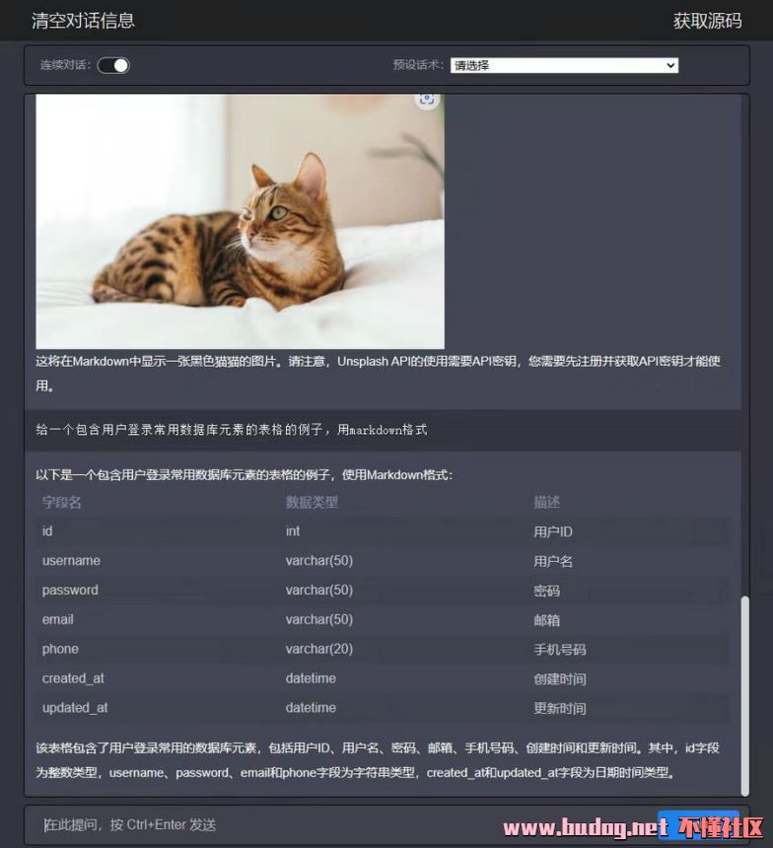Click the 创建时间 description cell

[x=559, y=679]
